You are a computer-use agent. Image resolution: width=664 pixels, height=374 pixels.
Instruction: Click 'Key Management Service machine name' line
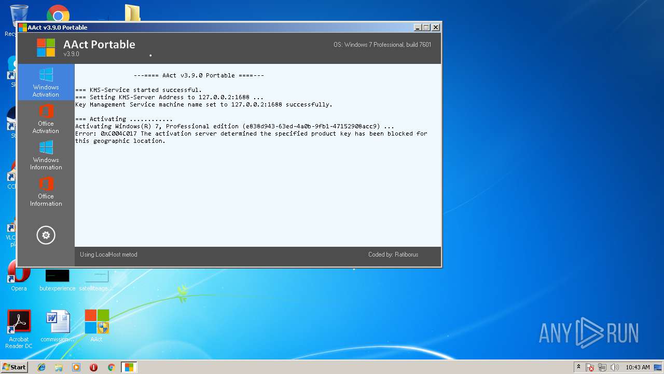[204, 104]
